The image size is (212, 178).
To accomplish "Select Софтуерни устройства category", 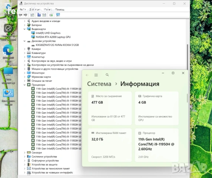I will click(45, 161).
